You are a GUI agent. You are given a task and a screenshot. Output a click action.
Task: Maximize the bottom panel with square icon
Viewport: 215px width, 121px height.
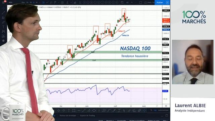167,116
